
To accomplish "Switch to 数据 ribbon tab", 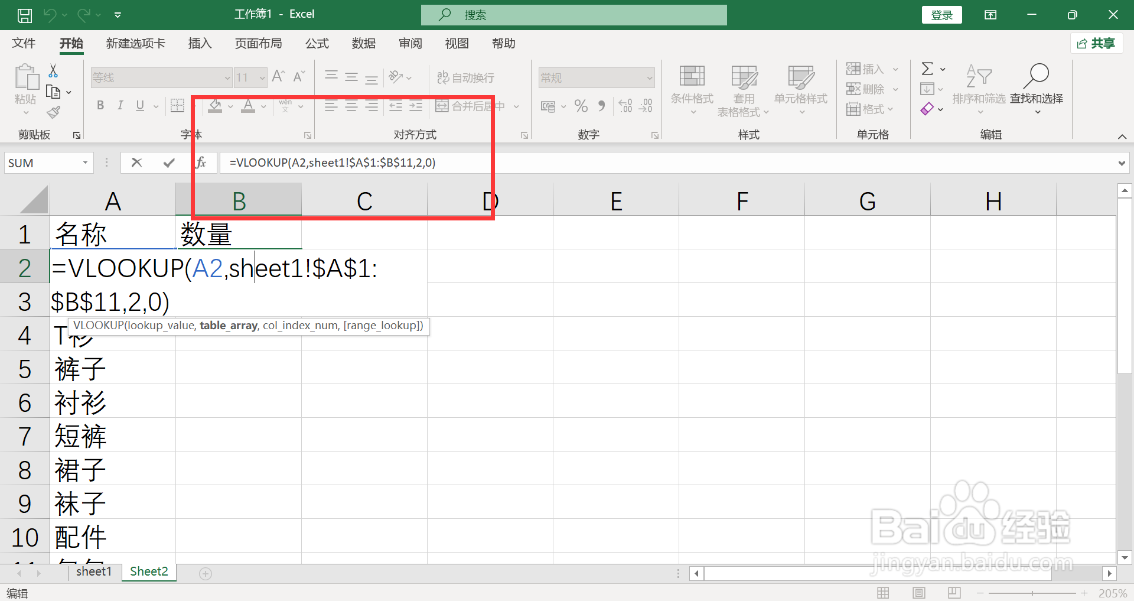I will (x=364, y=43).
